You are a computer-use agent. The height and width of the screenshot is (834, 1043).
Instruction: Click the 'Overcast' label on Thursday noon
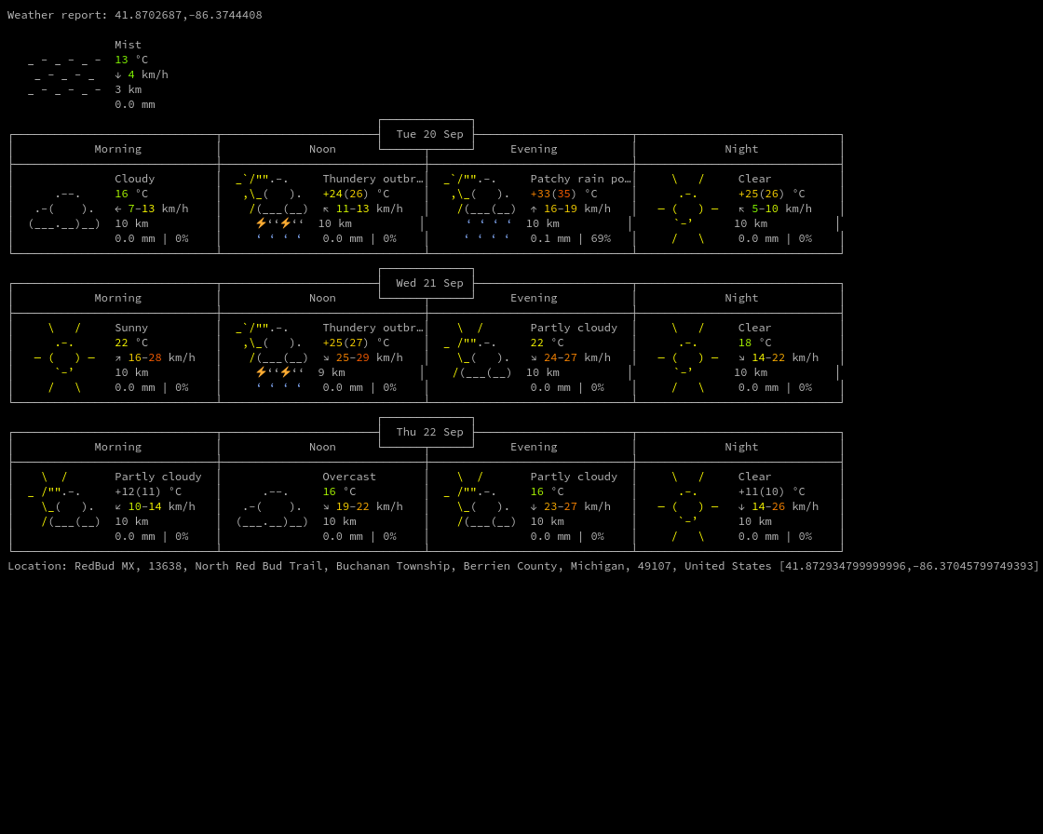(349, 477)
